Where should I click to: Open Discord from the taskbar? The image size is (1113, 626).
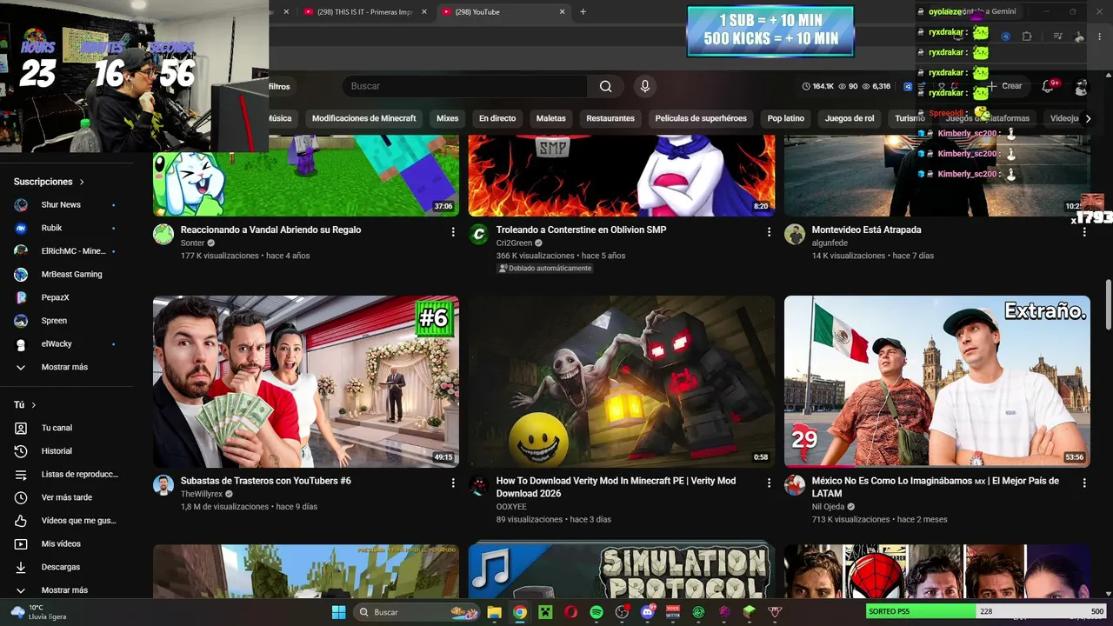pos(647,612)
